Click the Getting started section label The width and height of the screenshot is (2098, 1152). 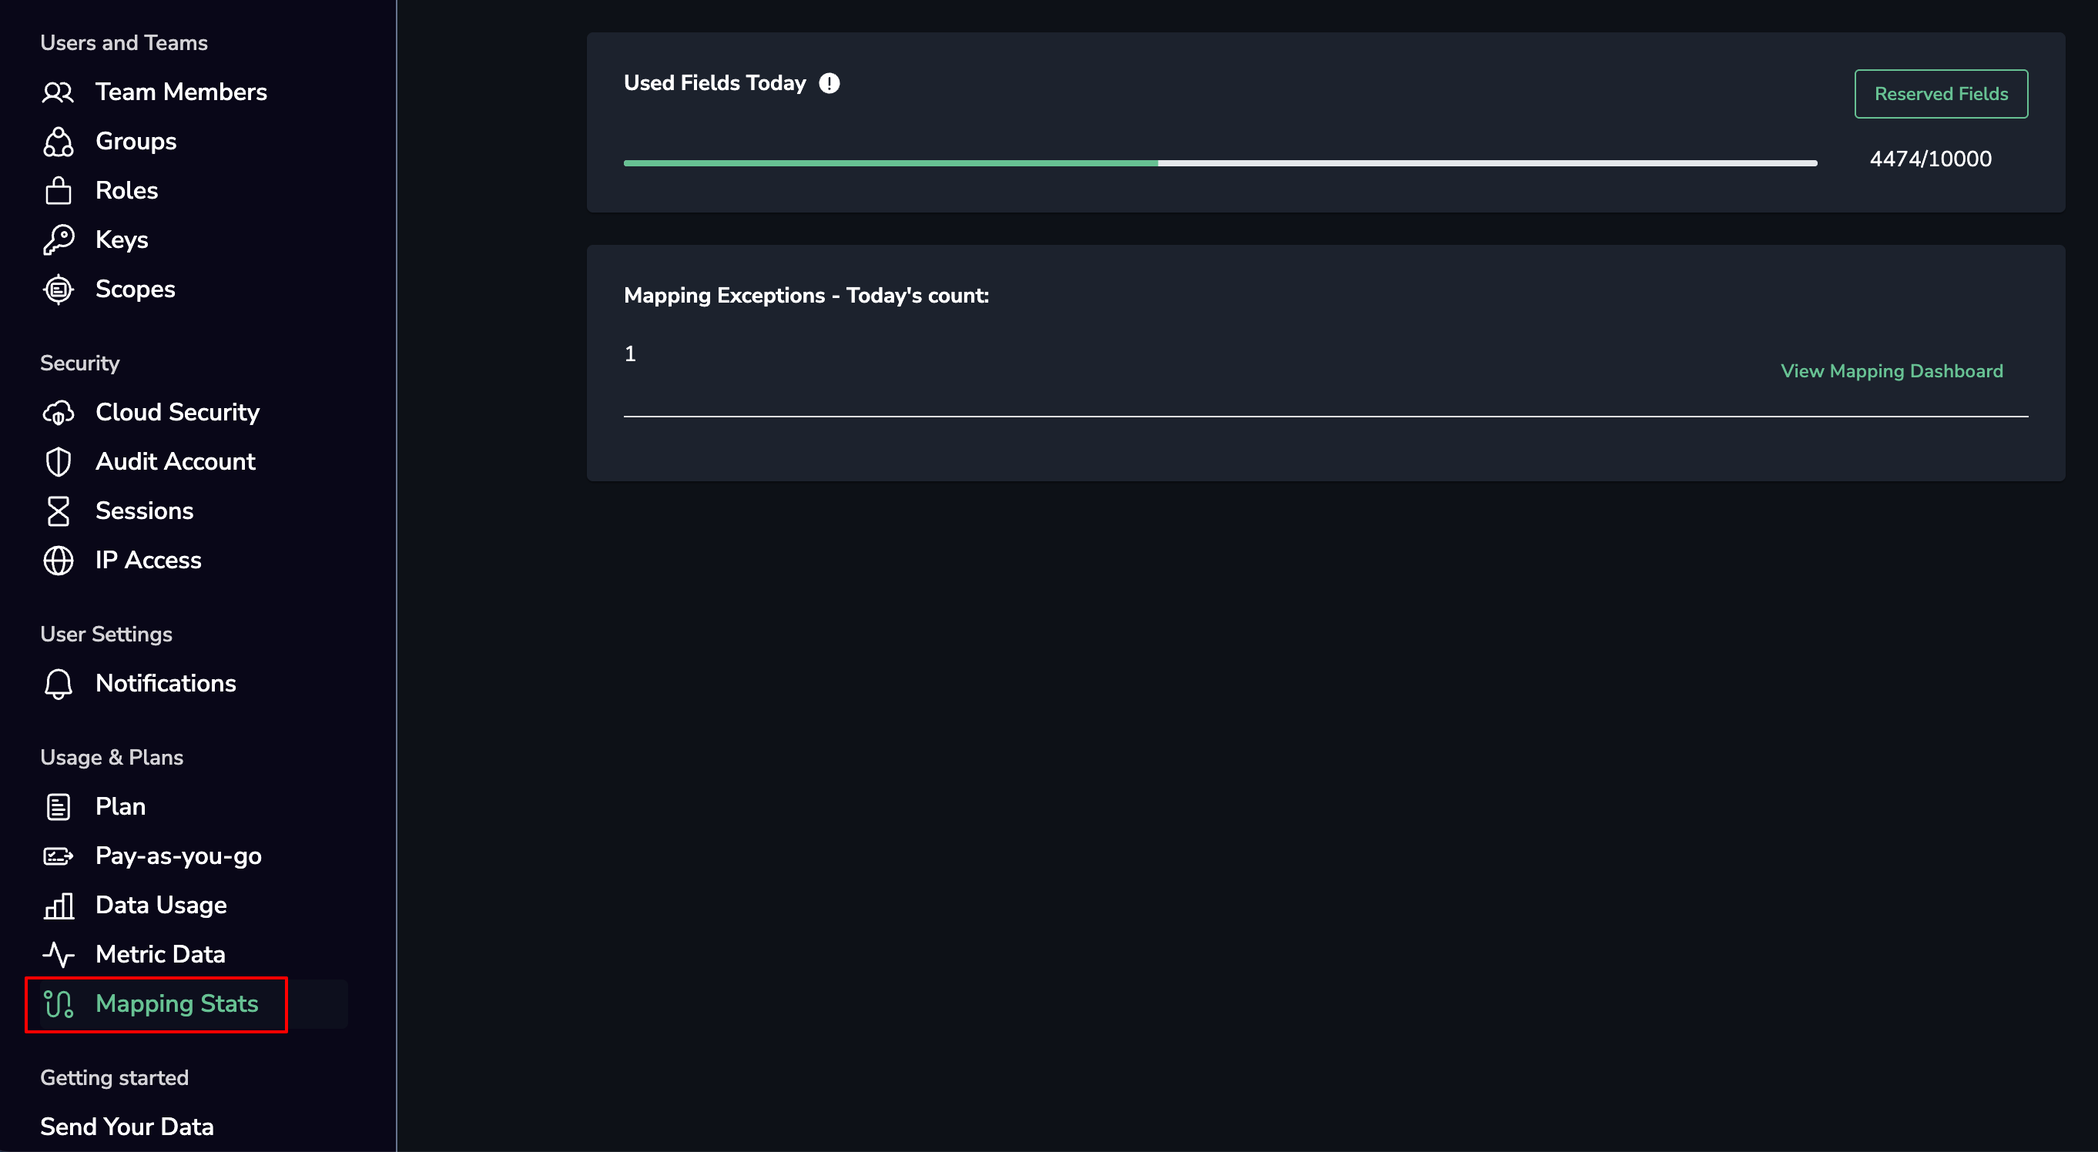[x=114, y=1078]
